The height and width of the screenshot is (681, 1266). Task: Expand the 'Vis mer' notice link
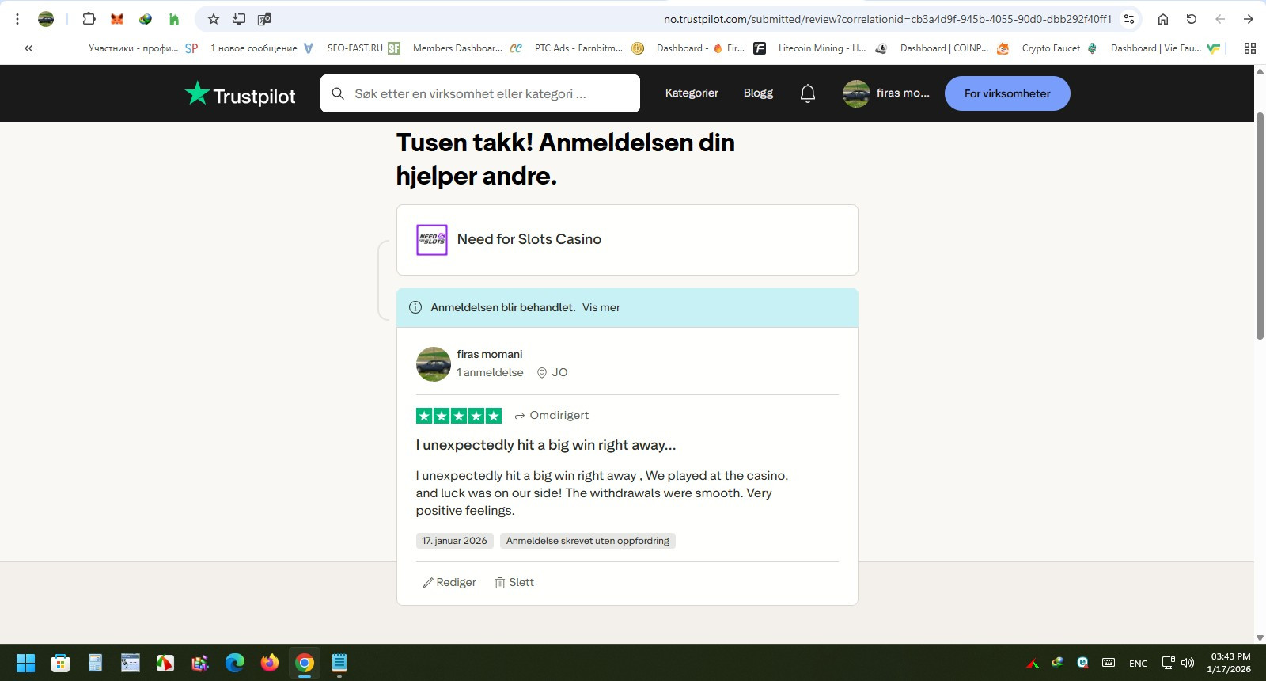tap(601, 307)
